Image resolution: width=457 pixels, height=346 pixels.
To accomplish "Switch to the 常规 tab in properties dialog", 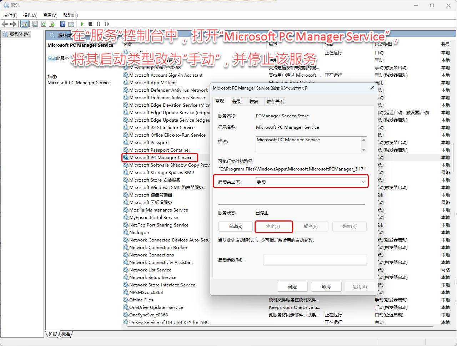I will coord(220,101).
